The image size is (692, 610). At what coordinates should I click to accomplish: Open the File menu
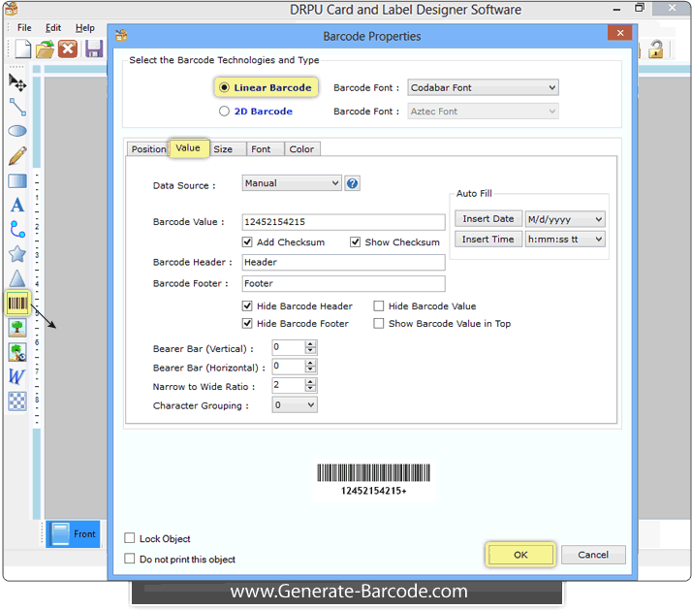[24, 27]
